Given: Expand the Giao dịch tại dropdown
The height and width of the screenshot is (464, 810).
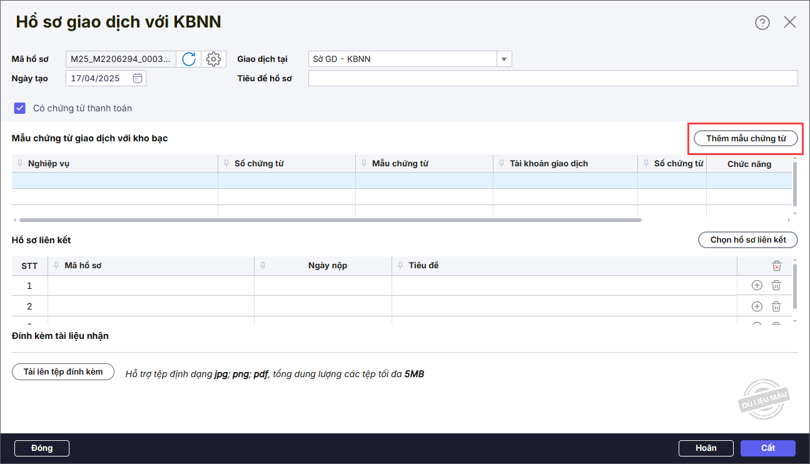Looking at the screenshot, I should [504, 59].
